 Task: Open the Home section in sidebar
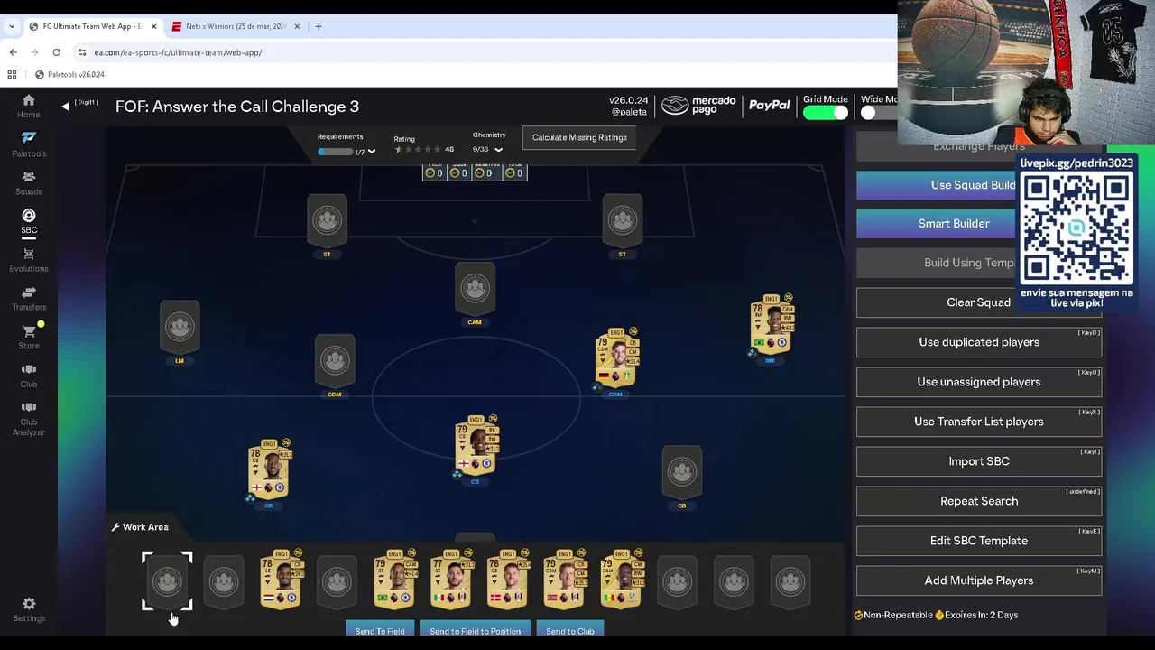click(x=29, y=106)
